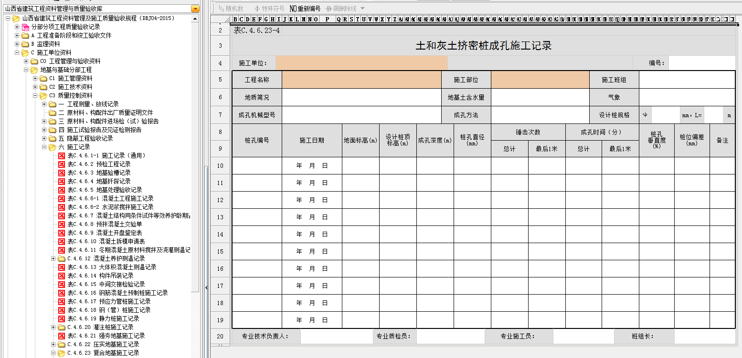Expand the C2 施工技术资料 folder
The width and height of the screenshot is (742, 358).
point(35,87)
